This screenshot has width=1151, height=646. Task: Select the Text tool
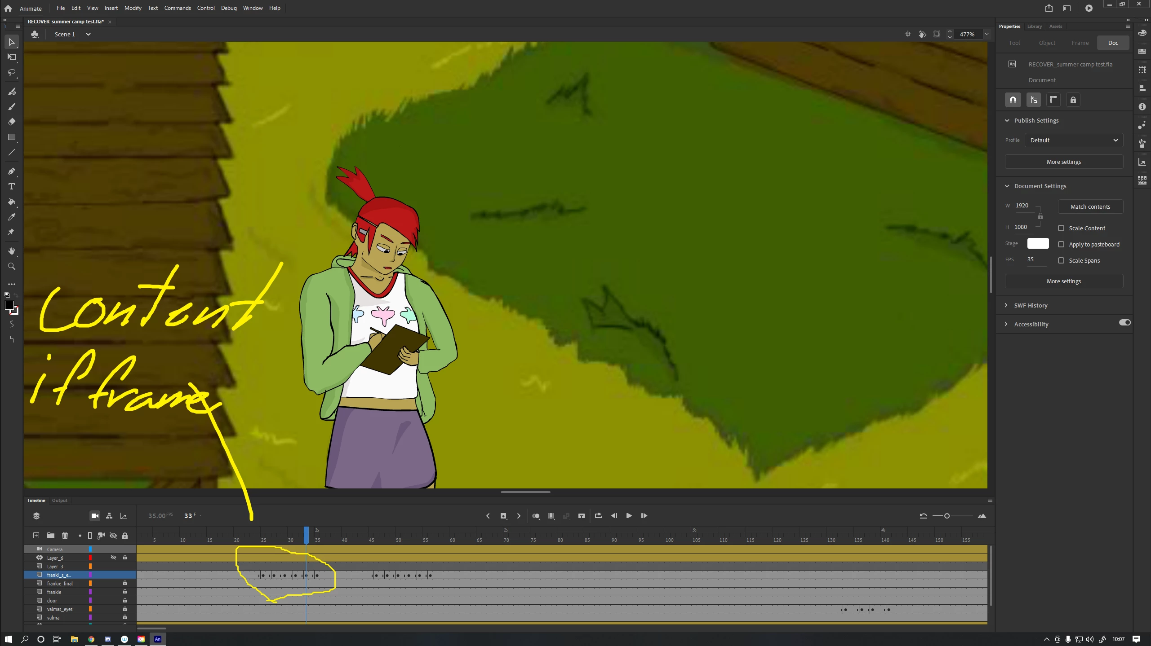click(12, 186)
